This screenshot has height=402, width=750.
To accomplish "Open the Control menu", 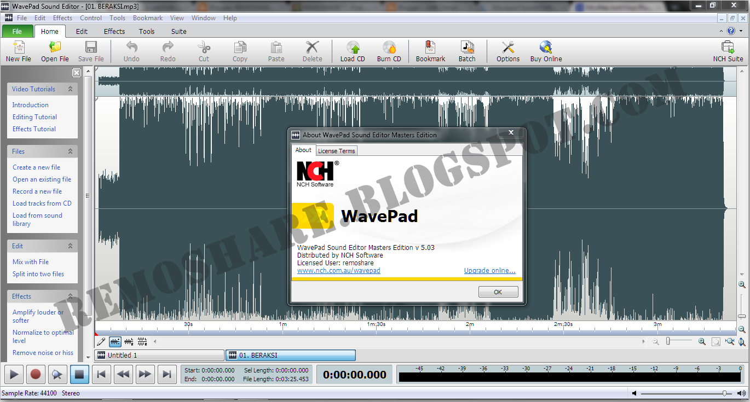I will 90,18.
